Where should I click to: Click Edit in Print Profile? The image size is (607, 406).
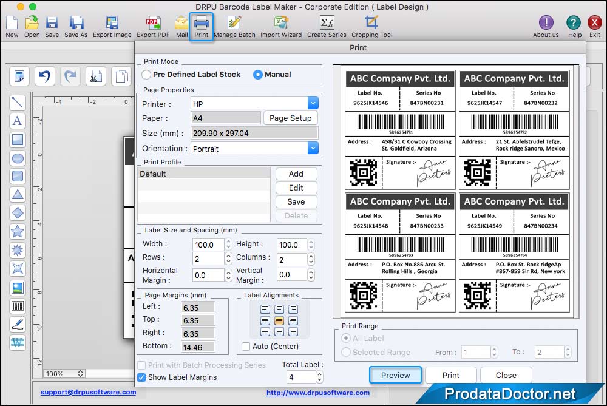[x=296, y=188]
